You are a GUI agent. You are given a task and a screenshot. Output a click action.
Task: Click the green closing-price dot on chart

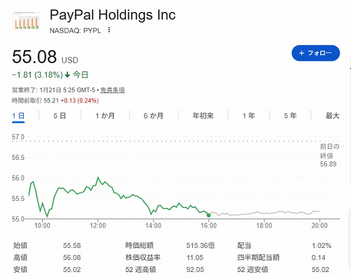click(x=208, y=215)
